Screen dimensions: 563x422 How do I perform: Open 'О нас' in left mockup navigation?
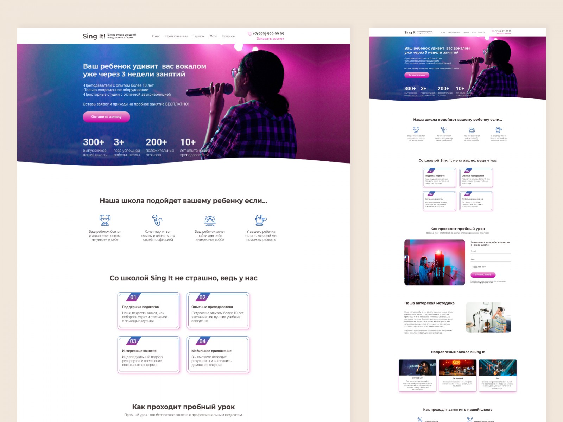tap(156, 36)
